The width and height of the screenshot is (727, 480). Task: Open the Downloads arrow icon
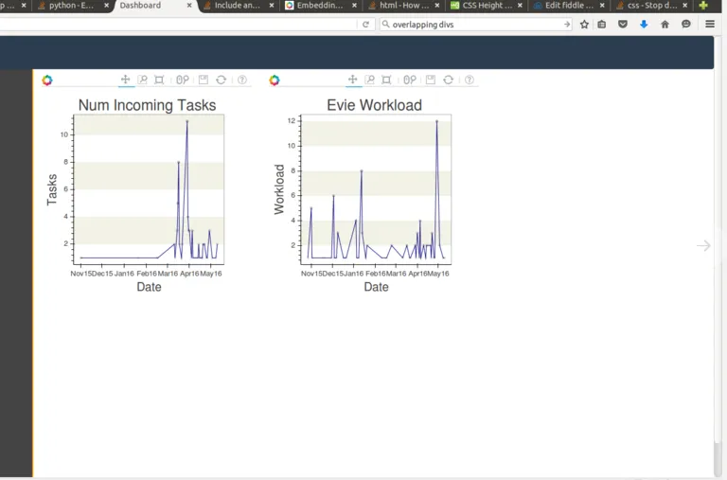pyautogui.click(x=644, y=25)
